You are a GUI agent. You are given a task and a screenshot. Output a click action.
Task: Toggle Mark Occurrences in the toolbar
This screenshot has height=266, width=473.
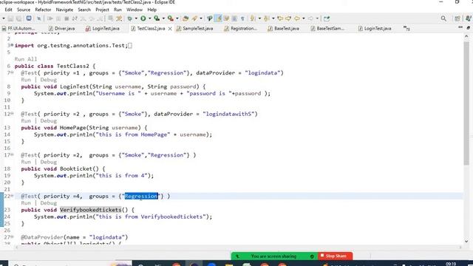tap(218, 18)
